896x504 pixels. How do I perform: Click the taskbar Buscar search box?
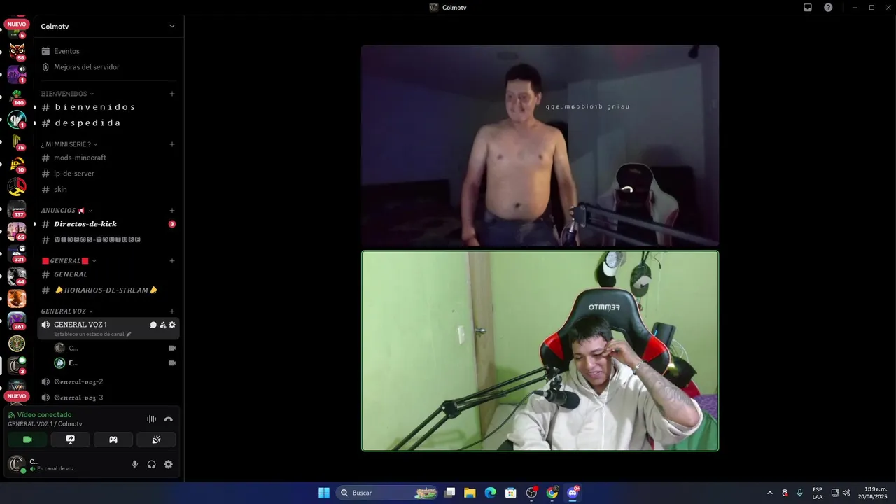coord(387,493)
